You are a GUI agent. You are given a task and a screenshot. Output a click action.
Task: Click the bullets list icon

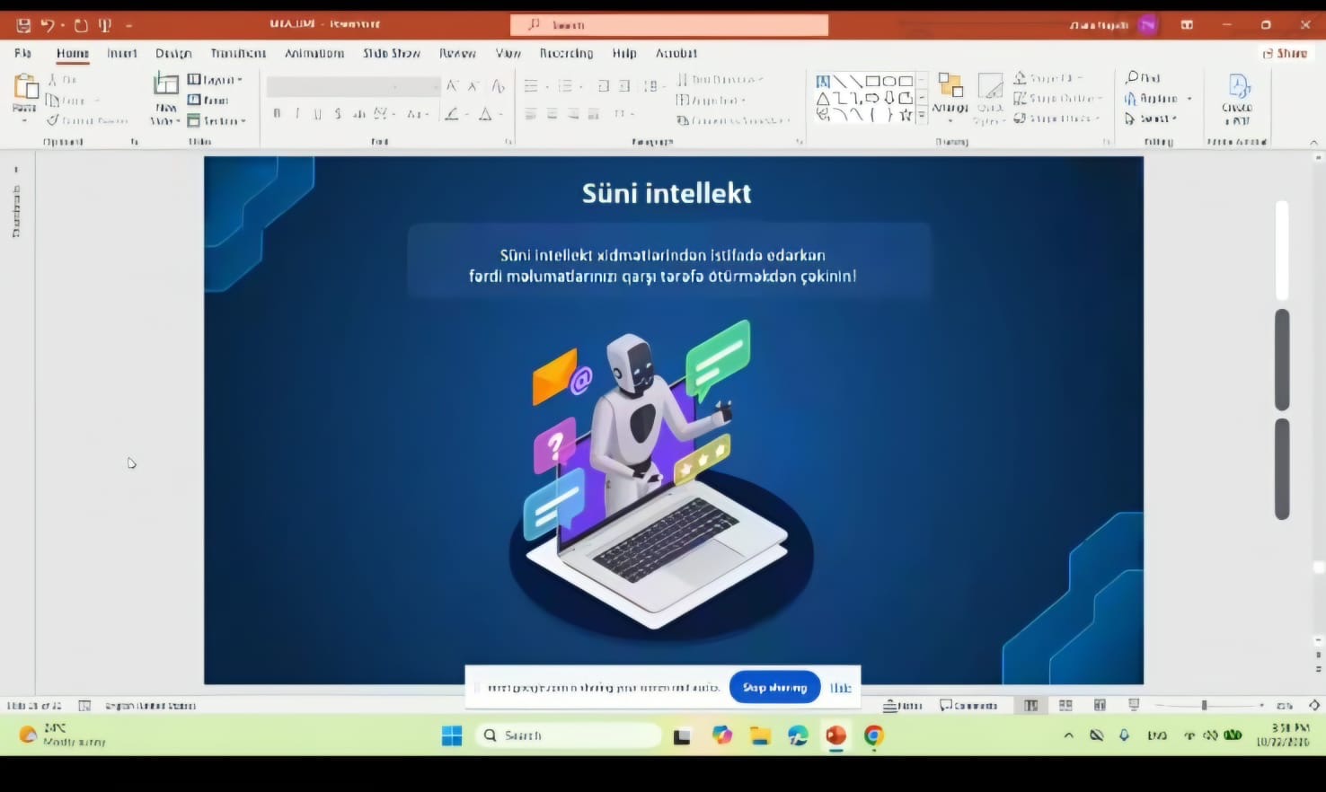(532, 86)
